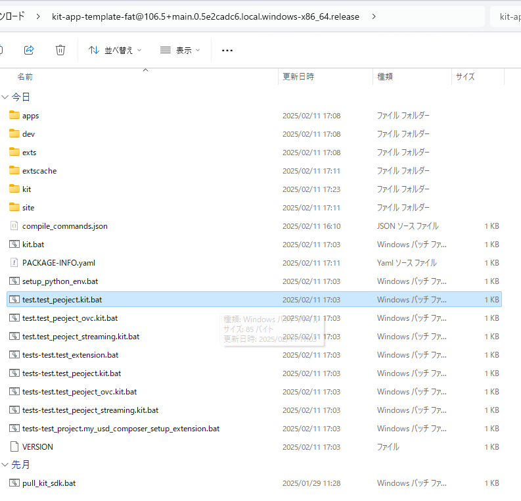Click the chevron before the kit-app-template-fat breadcrumb
Image resolution: width=521 pixels, height=501 pixels.
pyautogui.click(x=38, y=16)
